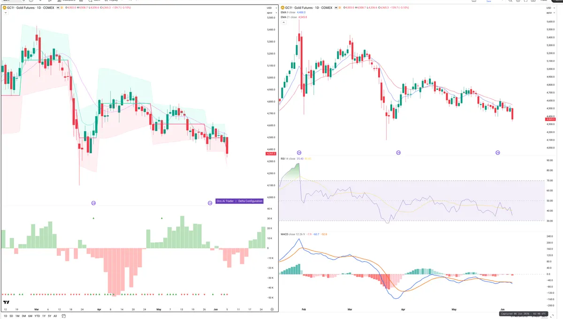Screen dimensions: 563x319
Task: Click the EMA 9 value 4,488.0
Action: click(x=301, y=13)
